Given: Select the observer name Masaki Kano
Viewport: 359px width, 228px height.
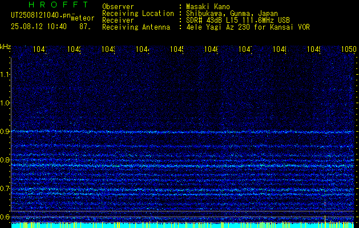Looking at the screenshot, I should [x=208, y=7].
